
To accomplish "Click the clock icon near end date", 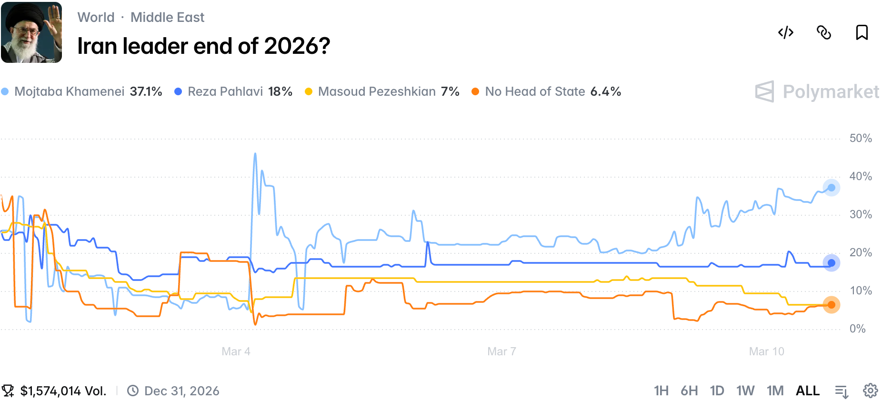I will pos(133,391).
